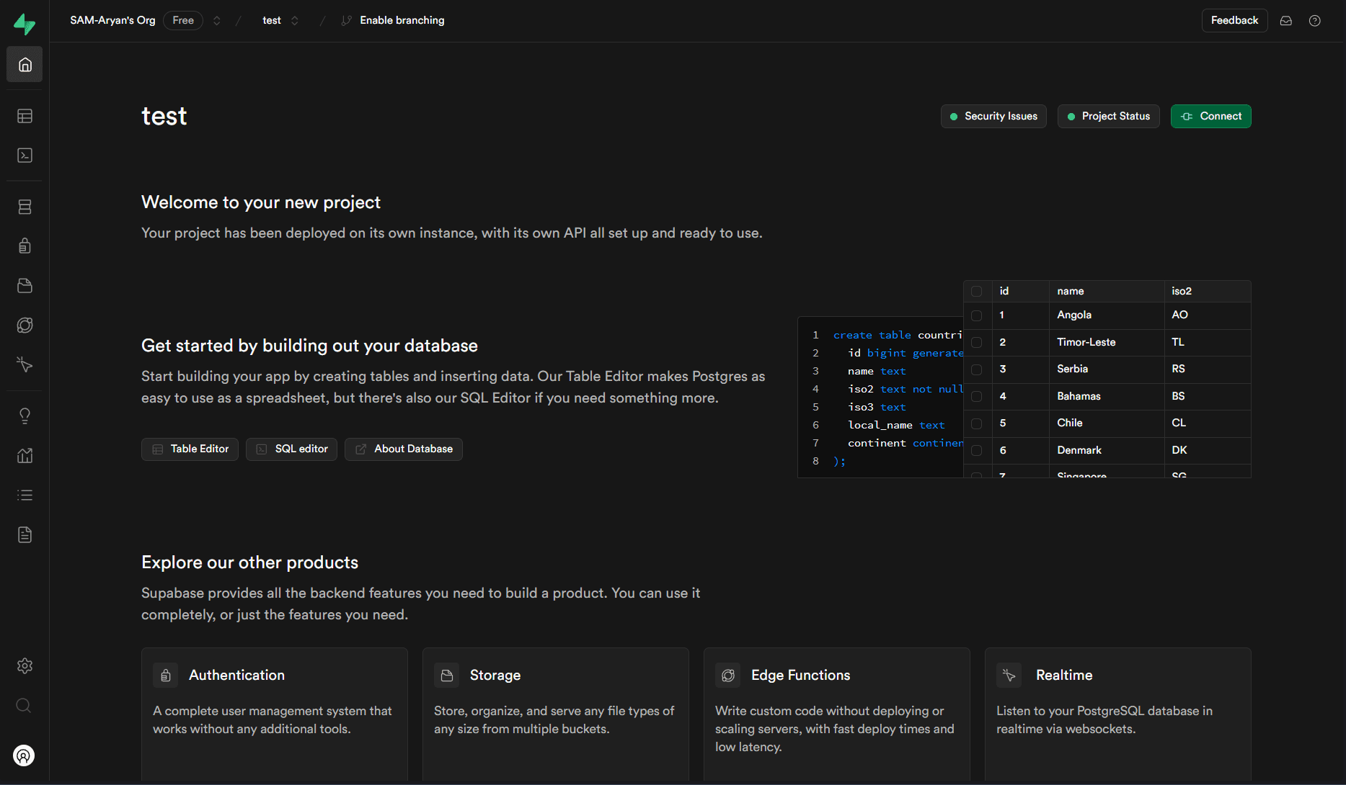Click the Storage card folder icon
The width and height of the screenshot is (1346, 785).
[x=447, y=676]
